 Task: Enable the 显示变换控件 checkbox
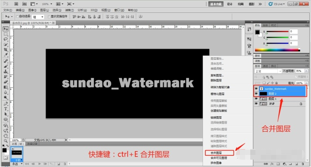point(49,16)
